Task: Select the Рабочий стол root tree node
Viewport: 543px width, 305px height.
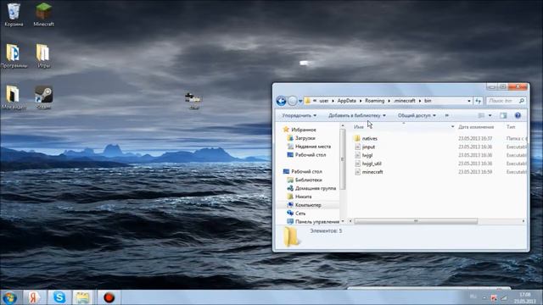Action: point(306,171)
